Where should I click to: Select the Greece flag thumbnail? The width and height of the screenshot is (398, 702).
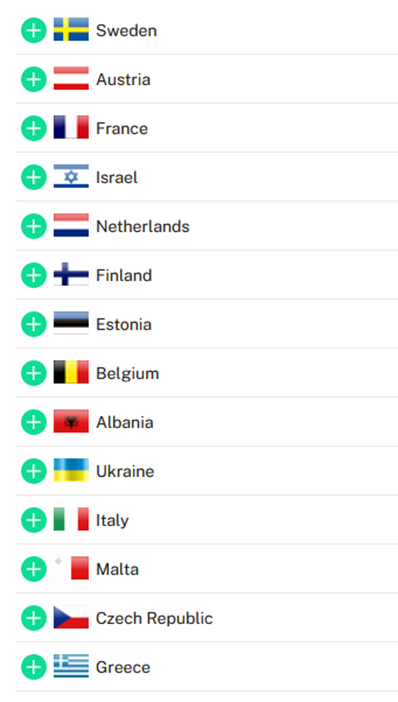tap(71, 666)
